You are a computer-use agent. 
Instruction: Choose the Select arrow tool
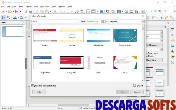[x=3, y=18]
